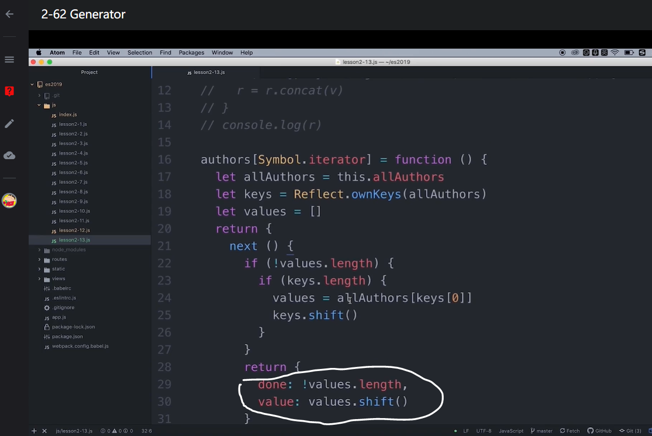Open the Edit menu
652x436 pixels.
tap(94, 52)
